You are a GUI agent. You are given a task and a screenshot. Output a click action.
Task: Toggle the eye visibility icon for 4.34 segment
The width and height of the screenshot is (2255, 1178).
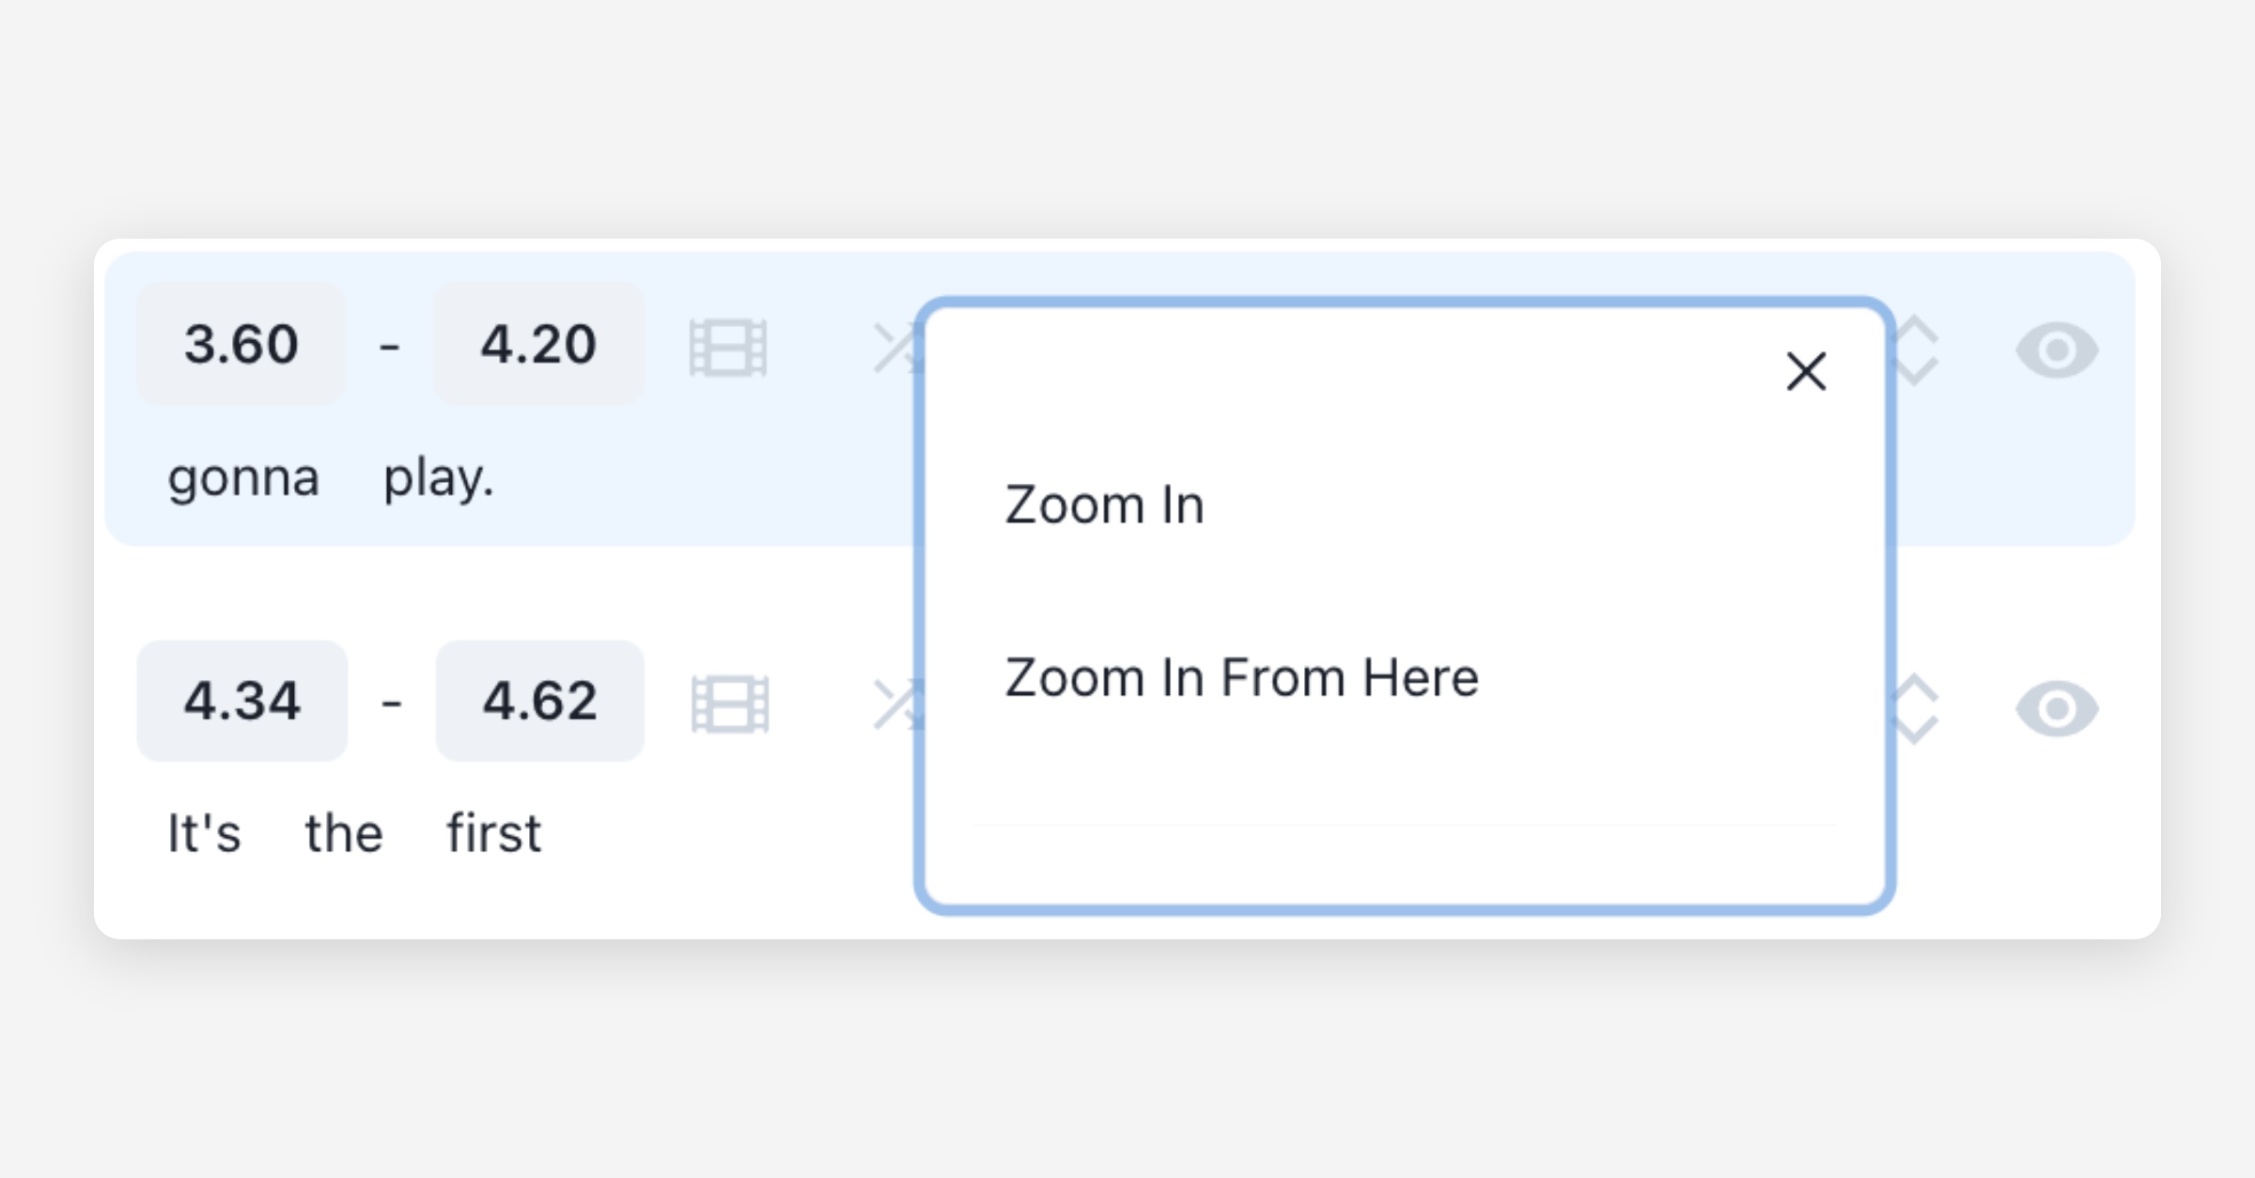point(2057,708)
